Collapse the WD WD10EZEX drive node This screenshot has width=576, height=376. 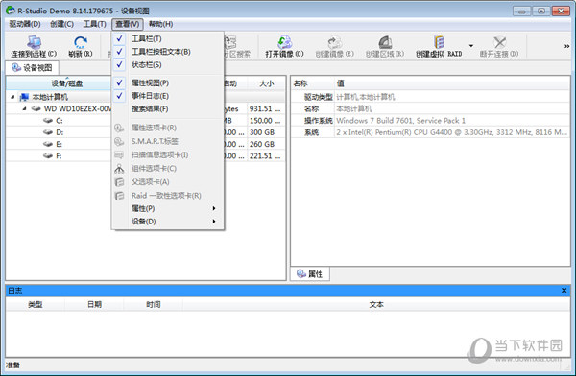click(25, 108)
